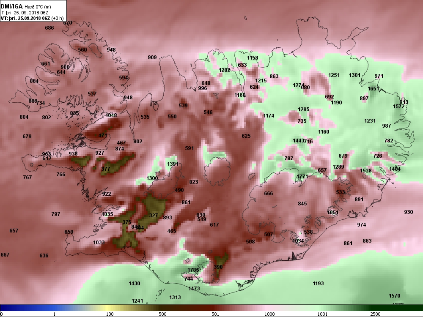The height and width of the screenshot is (317, 423).
Task: Pick the map value 508
Action: click(250, 241)
